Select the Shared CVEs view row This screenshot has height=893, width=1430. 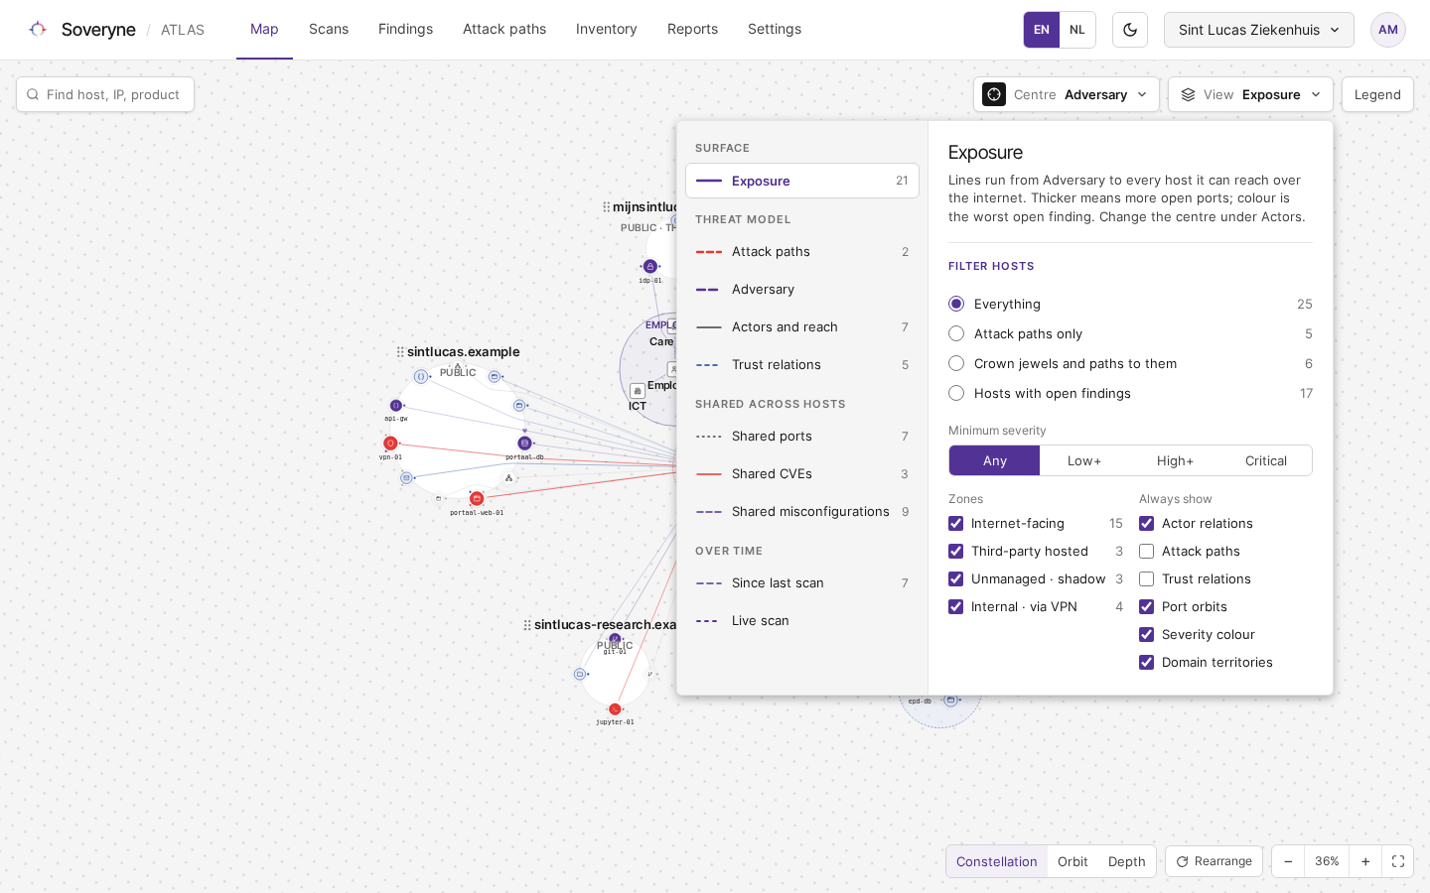[x=802, y=474]
